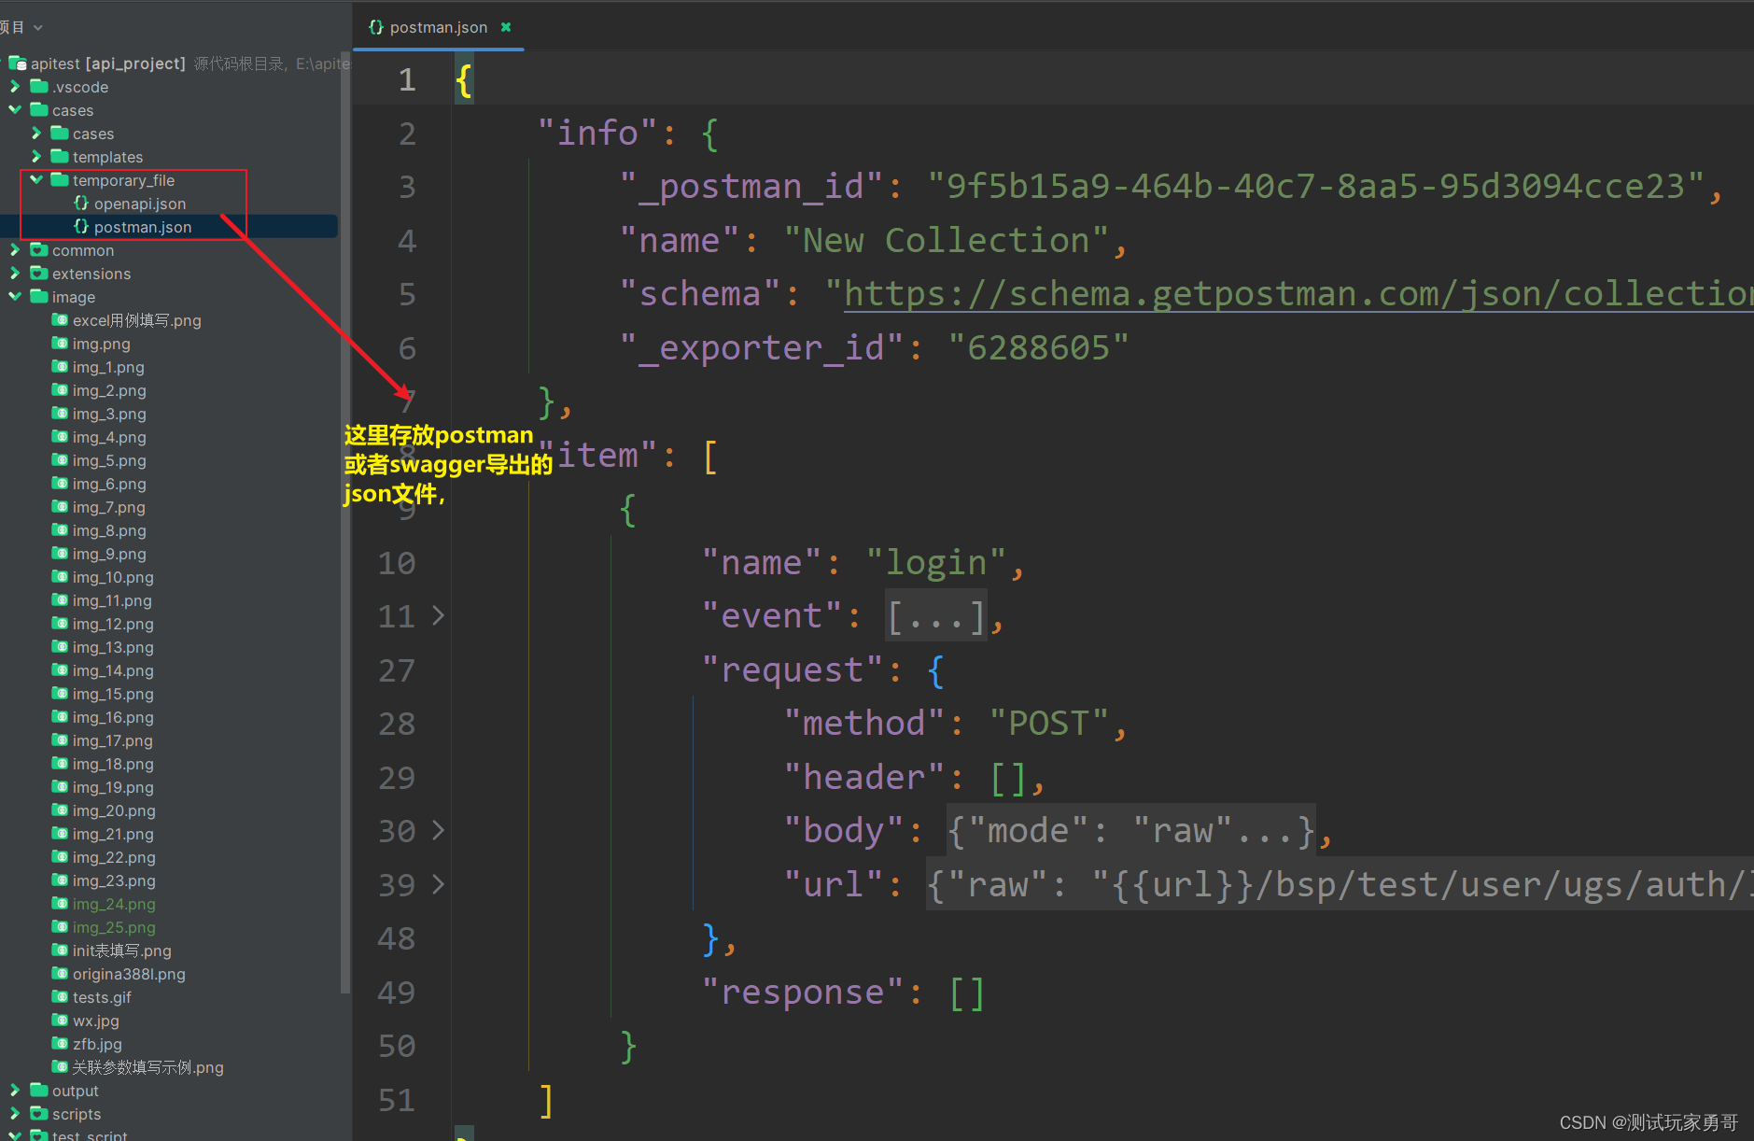Unfold the collapsed body block at line 30

click(x=438, y=830)
